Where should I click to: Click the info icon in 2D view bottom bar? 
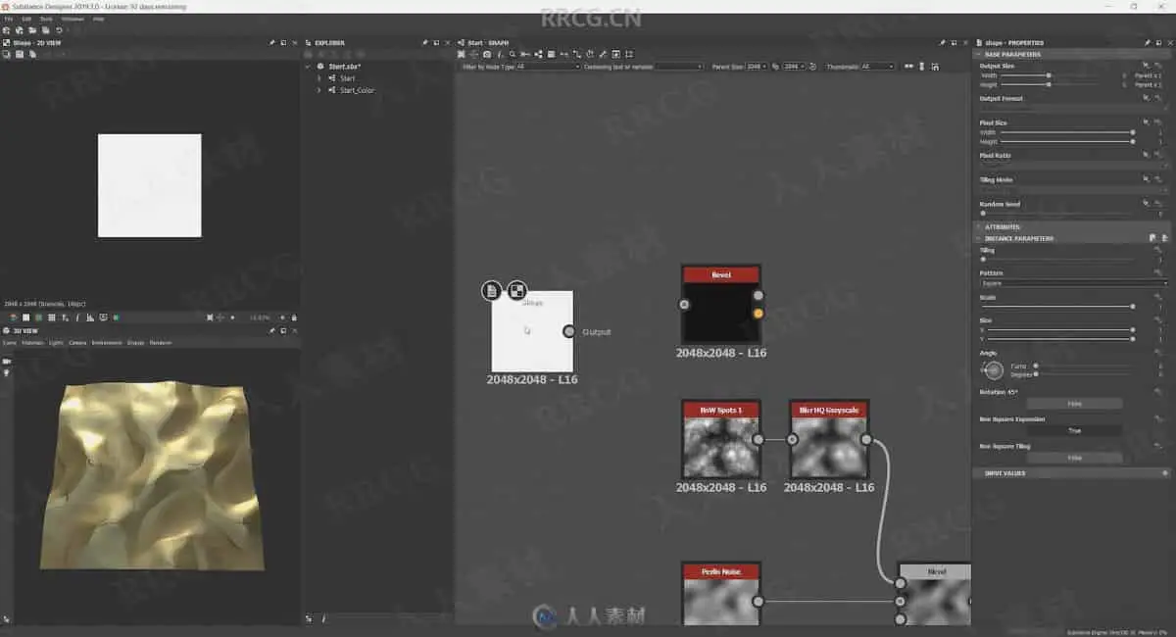(77, 318)
